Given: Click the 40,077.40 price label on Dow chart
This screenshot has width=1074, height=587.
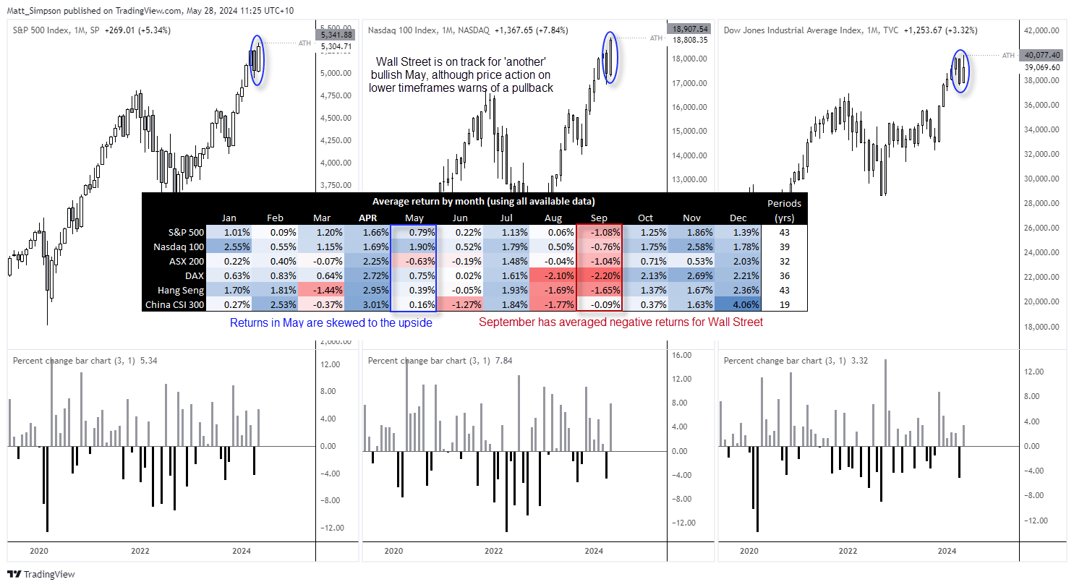Looking at the screenshot, I should pyautogui.click(x=1042, y=54).
